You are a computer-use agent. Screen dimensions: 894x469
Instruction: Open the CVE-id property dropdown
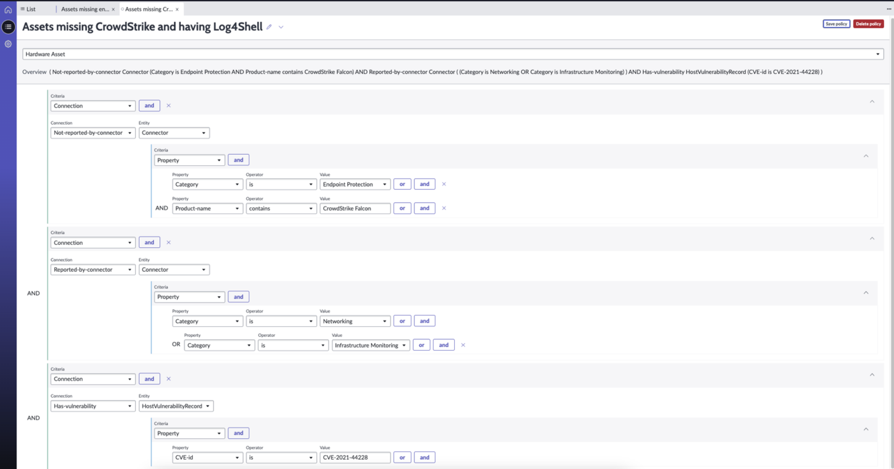point(207,457)
